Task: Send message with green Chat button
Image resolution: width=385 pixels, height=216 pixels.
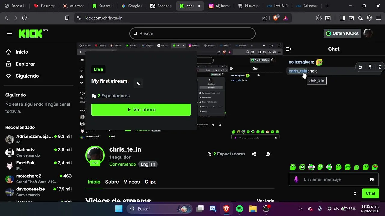Action: [x=370, y=193]
